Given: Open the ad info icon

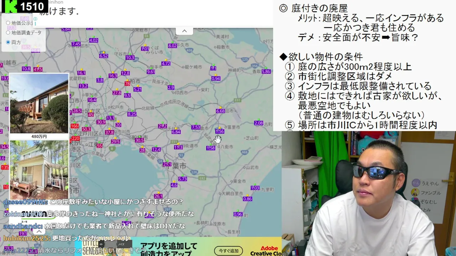Looking at the screenshot, I should point(35,19).
